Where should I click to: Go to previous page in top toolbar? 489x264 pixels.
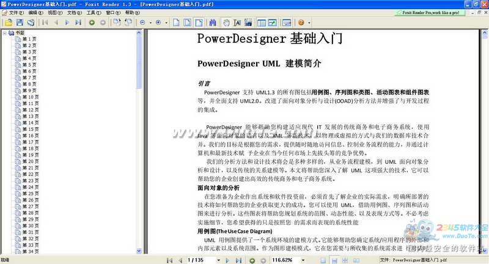[x=56, y=23]
